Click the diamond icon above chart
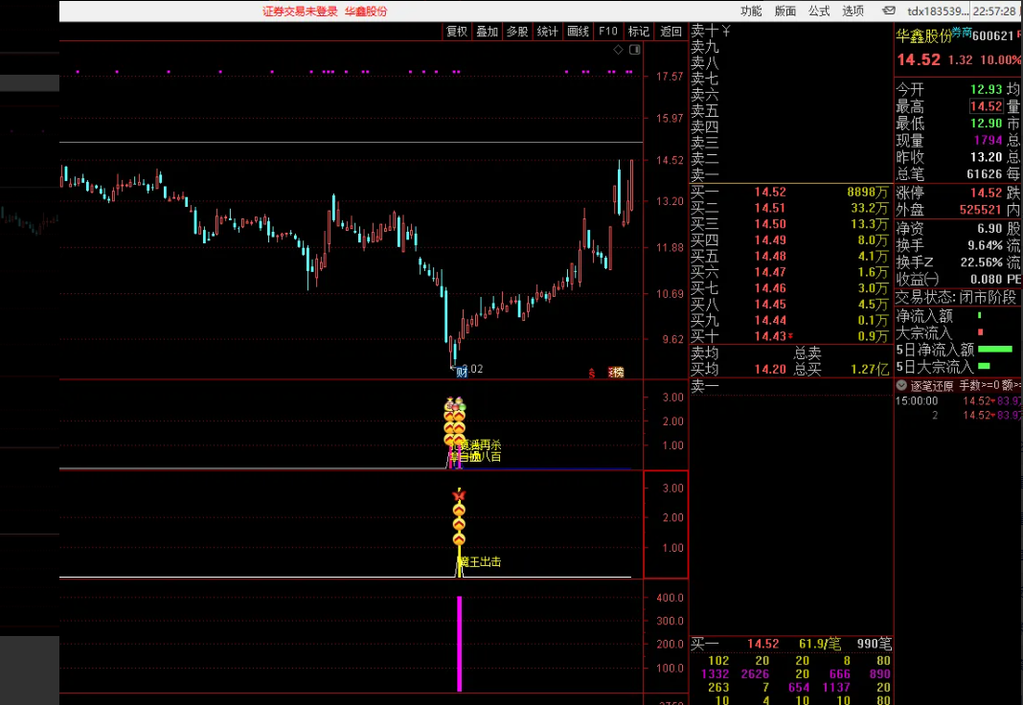The height and width of the screenshot is (705, 1023). [618, 49]
